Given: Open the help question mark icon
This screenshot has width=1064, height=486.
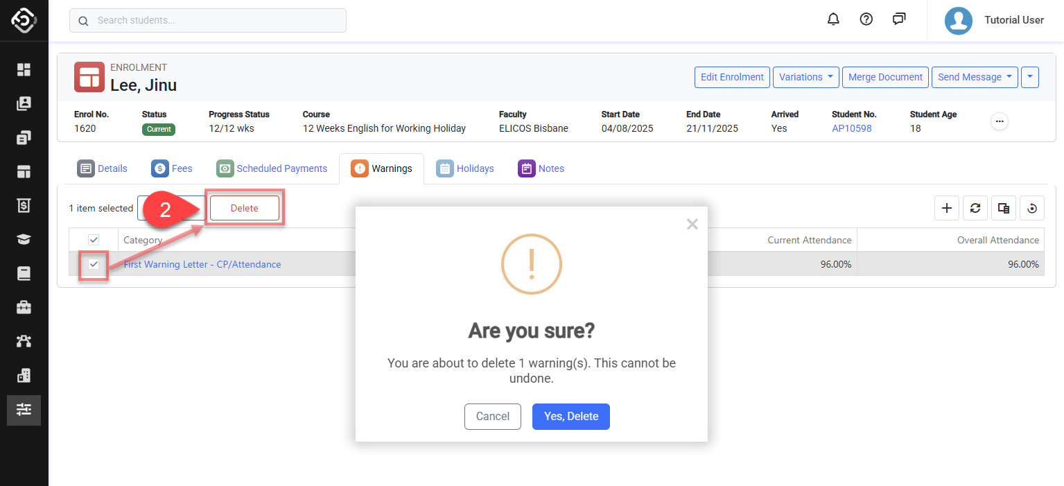Looking at the screenshot, I should click(866, 19).
